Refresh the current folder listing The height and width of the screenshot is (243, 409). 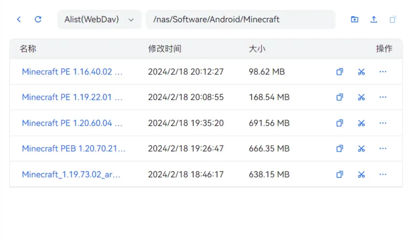pyautogui.click(x=38, y=19)
